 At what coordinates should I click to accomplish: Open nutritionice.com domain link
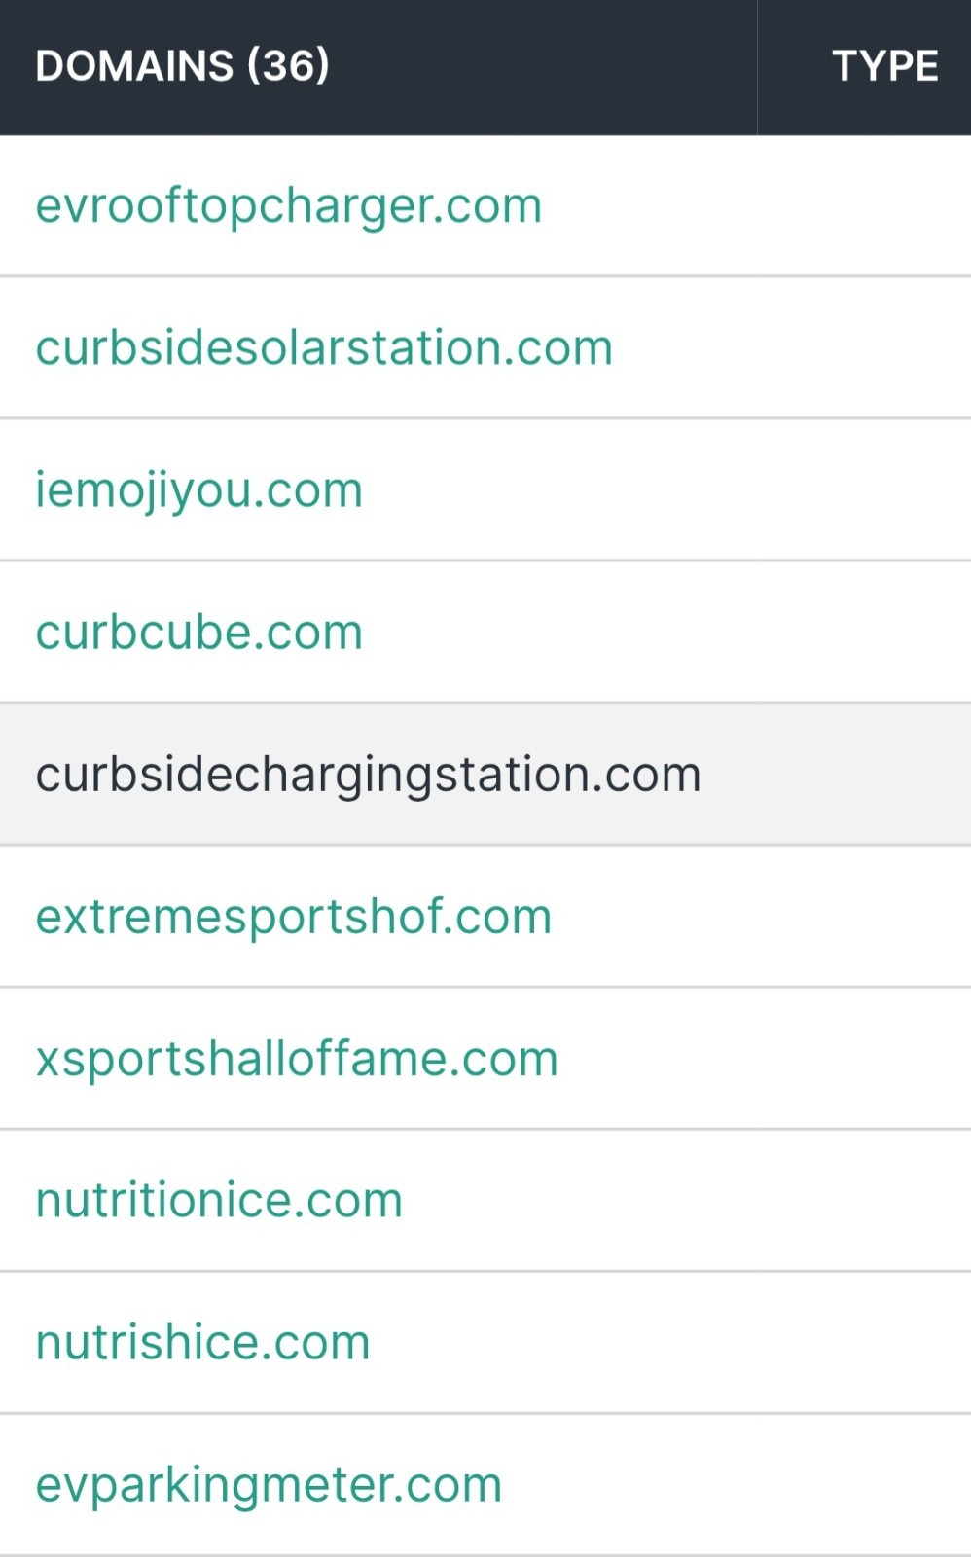(219, 1200)
